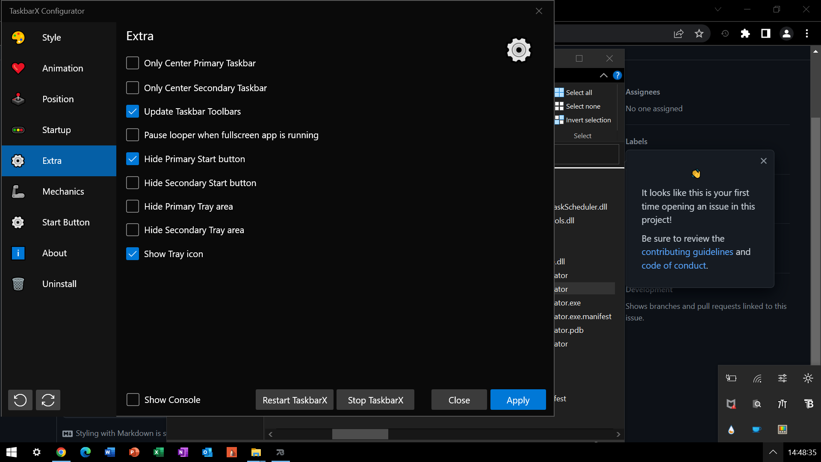The width and height of the screenshot is (821, 462).
Task: Switch to the Startup section
Action: pos(56,130)
